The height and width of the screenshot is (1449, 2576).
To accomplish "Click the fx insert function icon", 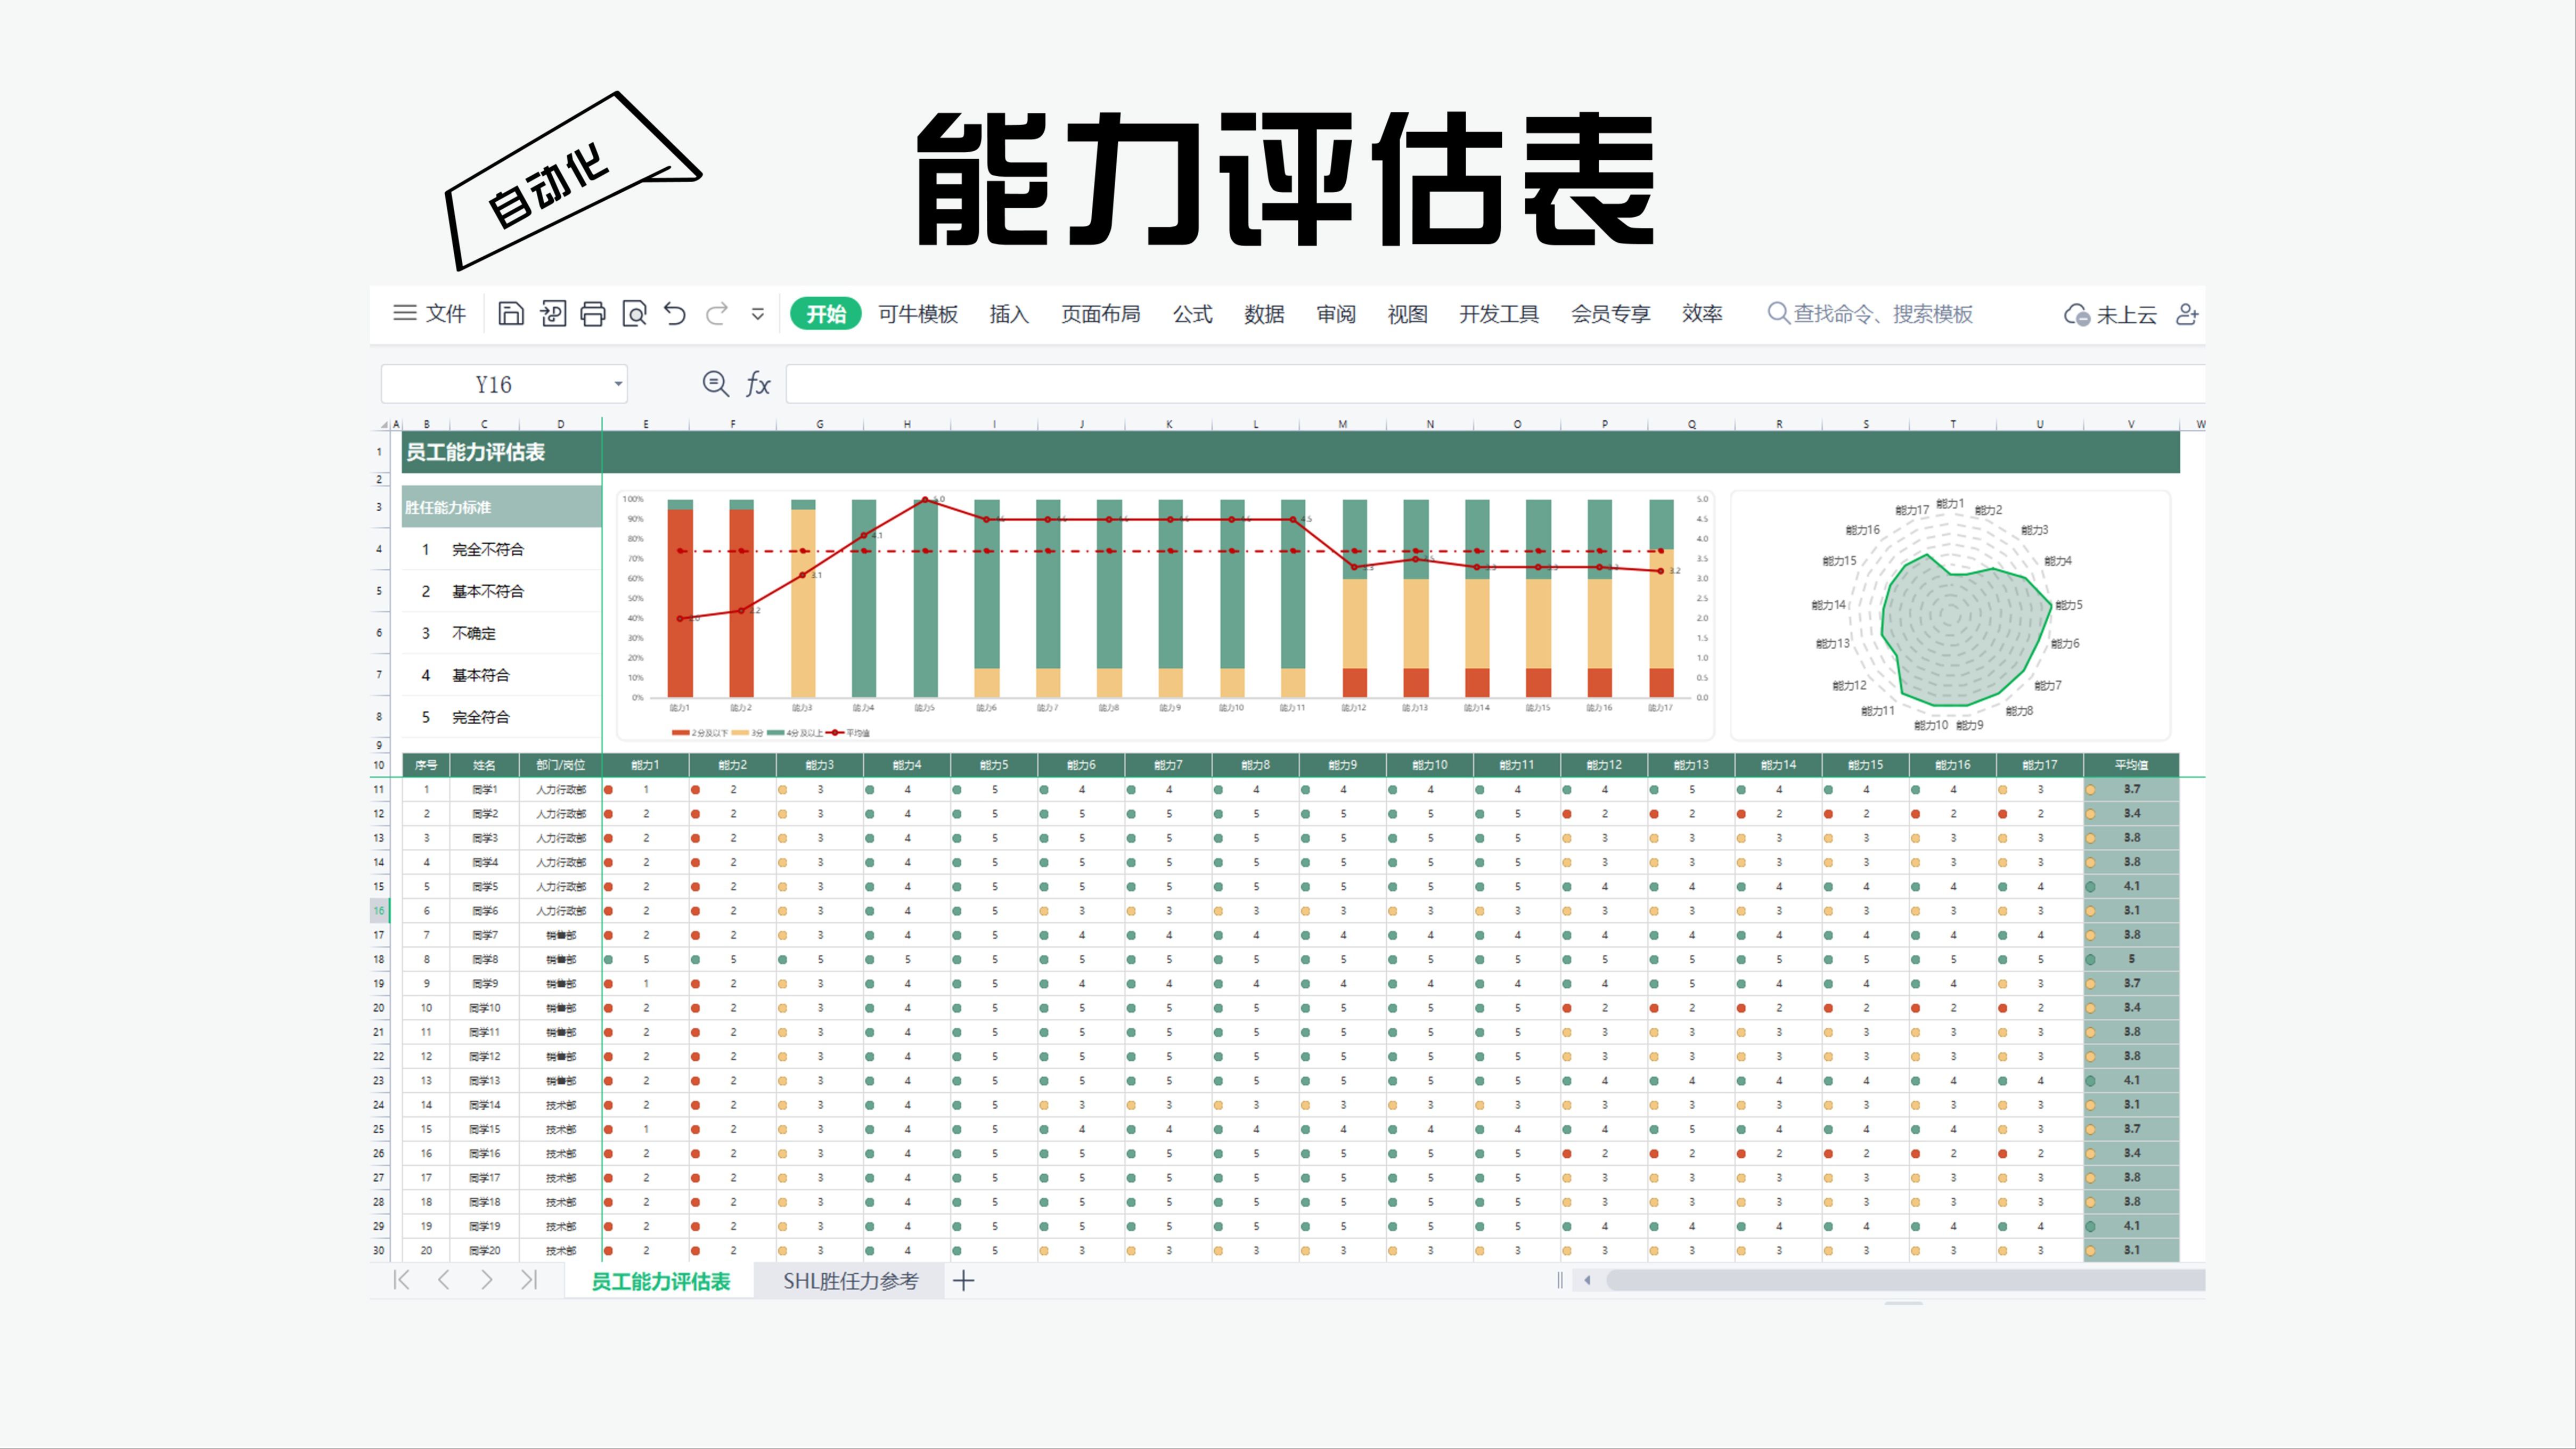I will tap(758, 384).
